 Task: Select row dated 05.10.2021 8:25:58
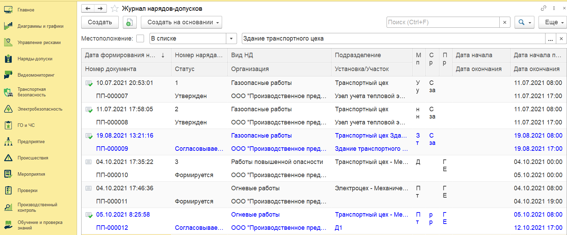123,215
